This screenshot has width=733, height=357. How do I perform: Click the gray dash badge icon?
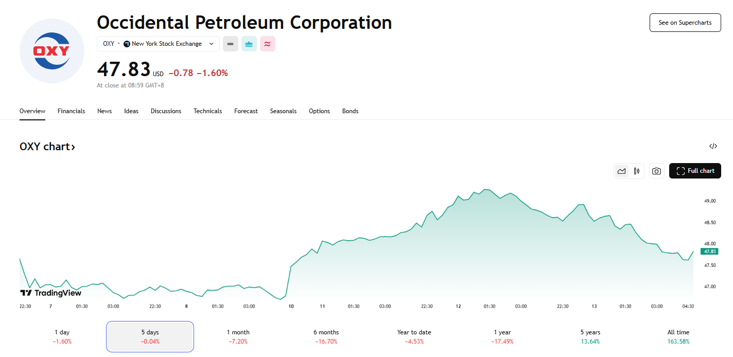coord(231,44)
